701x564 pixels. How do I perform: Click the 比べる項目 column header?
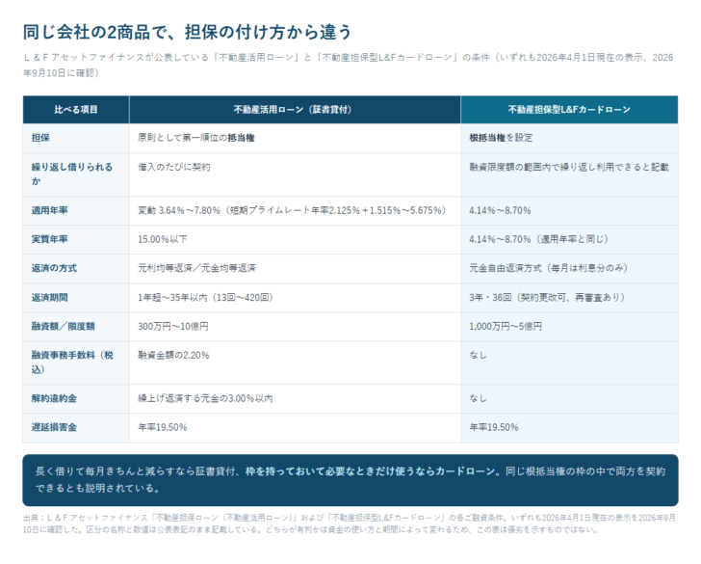pos(76,109)
